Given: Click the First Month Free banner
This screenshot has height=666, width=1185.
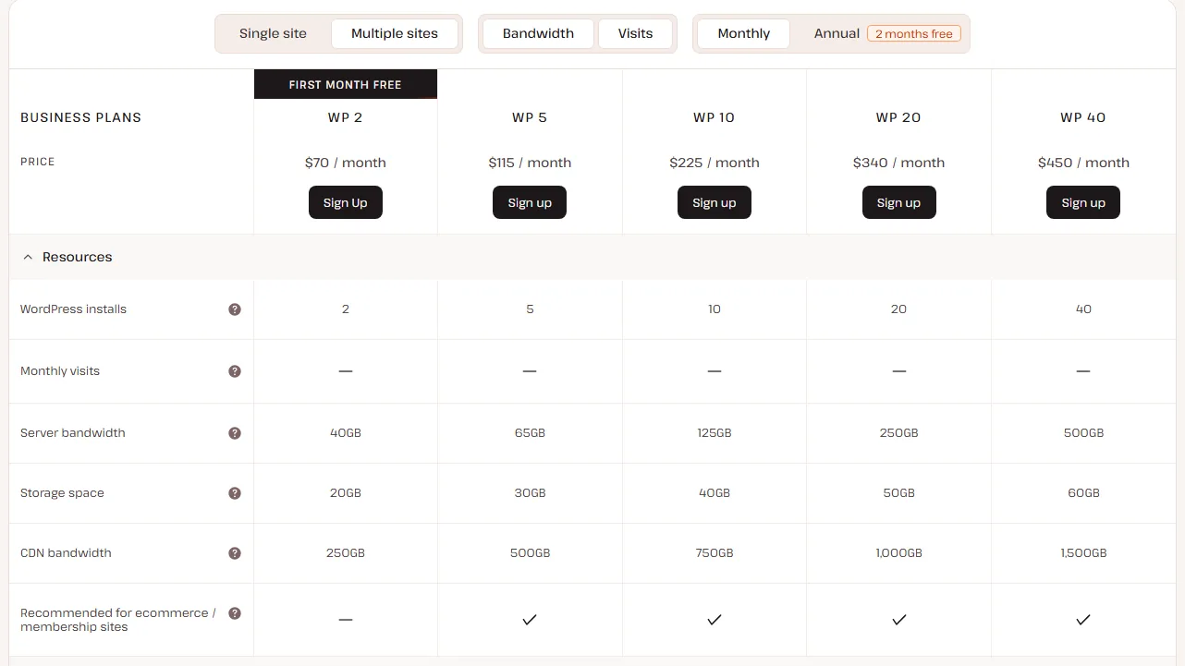Looking at the screenshot, I should 346,84.
